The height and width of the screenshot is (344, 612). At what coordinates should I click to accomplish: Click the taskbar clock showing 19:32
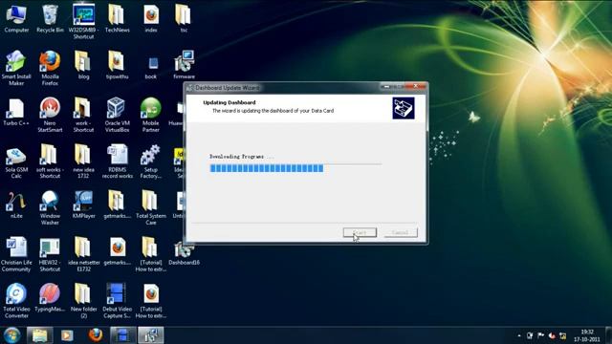586,335
